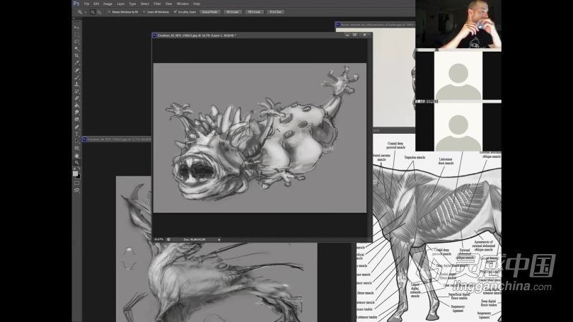Open the Layer menu
Viewport: 573px width, 322px height.
click(x=120, y=4)
